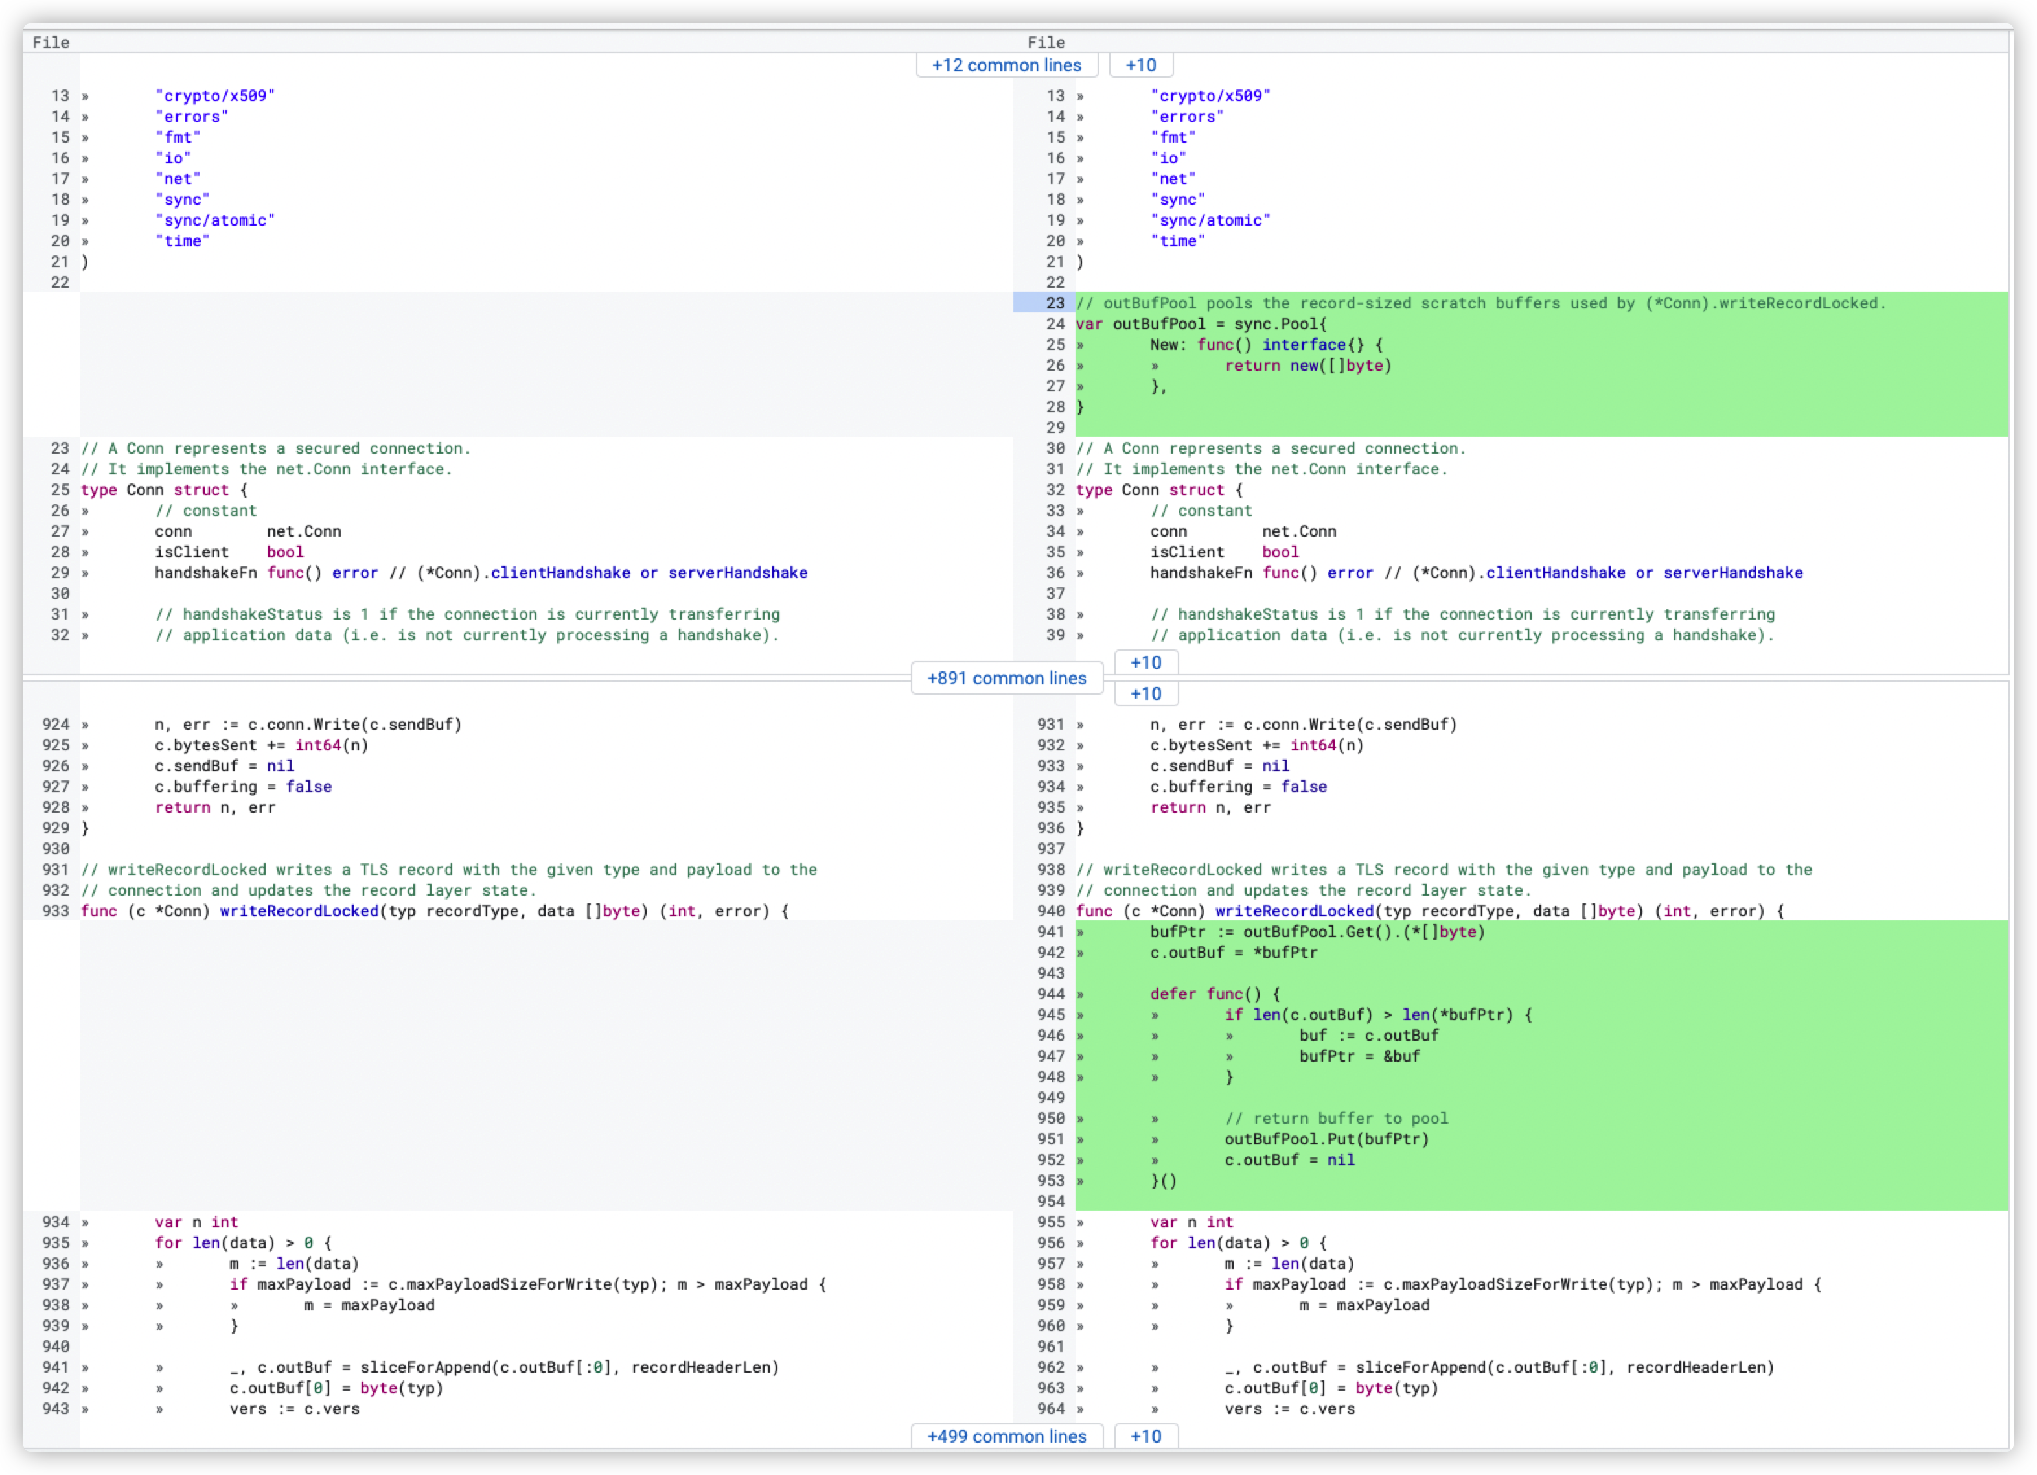Click 'c.sendBuf = nil' on left line 926
The image size is (2037, 1475).
pos(225,765)
